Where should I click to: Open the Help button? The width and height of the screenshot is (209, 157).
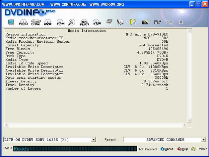pos(182,149)
